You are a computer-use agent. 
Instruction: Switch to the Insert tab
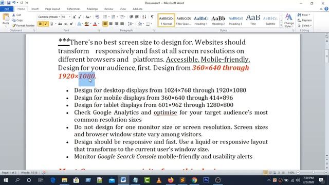coord(35,9)
